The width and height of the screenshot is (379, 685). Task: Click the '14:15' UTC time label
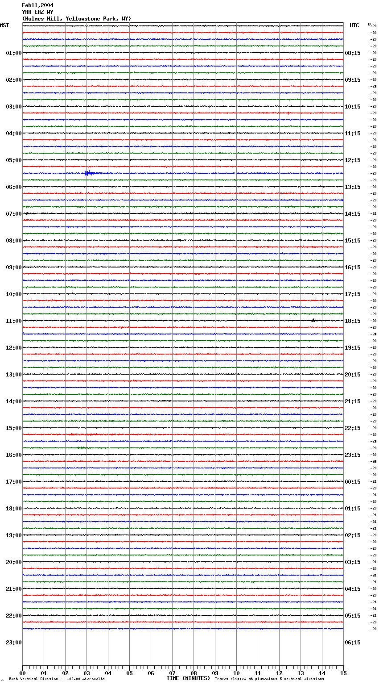click(x=353, y=214)
